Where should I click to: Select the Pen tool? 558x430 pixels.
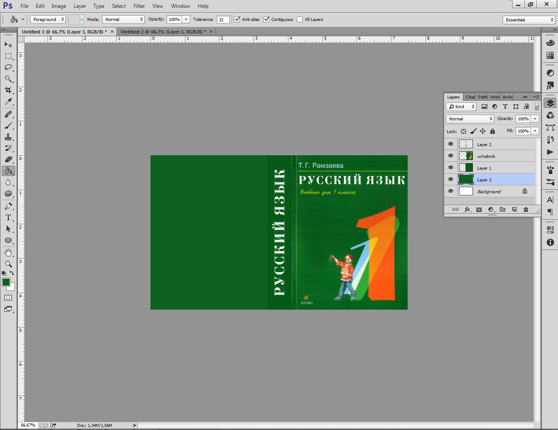(8, 206)
